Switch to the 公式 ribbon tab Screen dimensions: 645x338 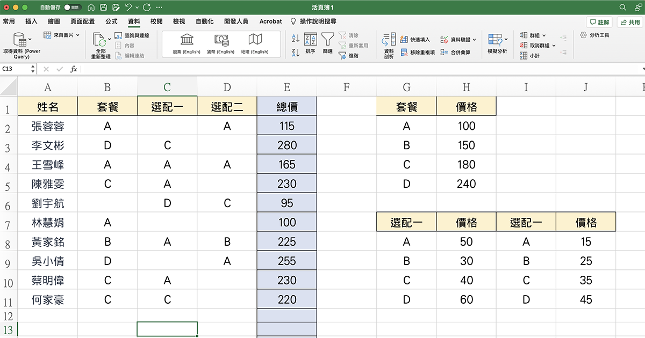tap(111, 21)
